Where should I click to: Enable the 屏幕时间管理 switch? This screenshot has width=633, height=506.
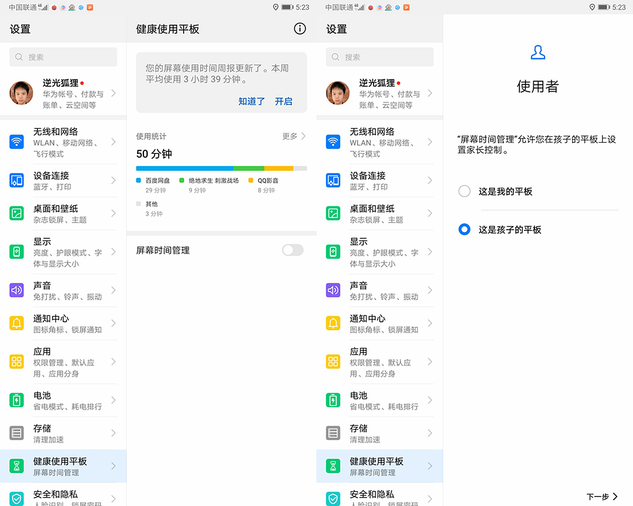click(293, 250)
